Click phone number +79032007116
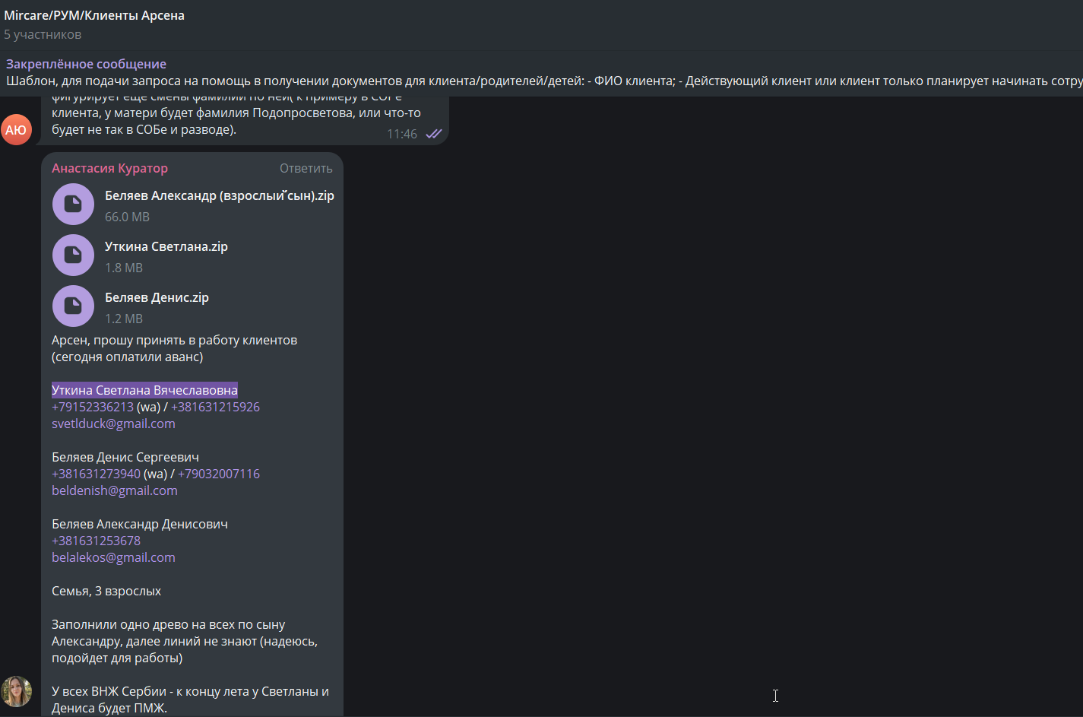This screenshot has width=1083, height=717. pos(219,474)
